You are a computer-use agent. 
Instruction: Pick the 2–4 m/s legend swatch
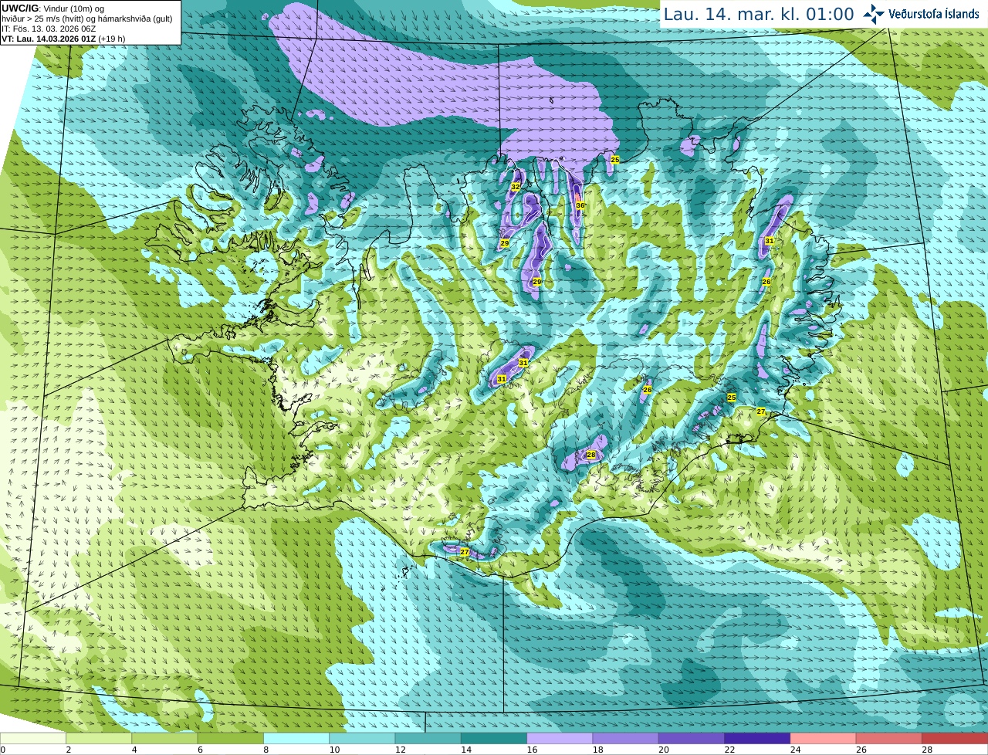point(99,739)
